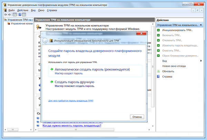Click 'Обновить' in Actions pane
The image size is (207, 140).
(168, 71)
